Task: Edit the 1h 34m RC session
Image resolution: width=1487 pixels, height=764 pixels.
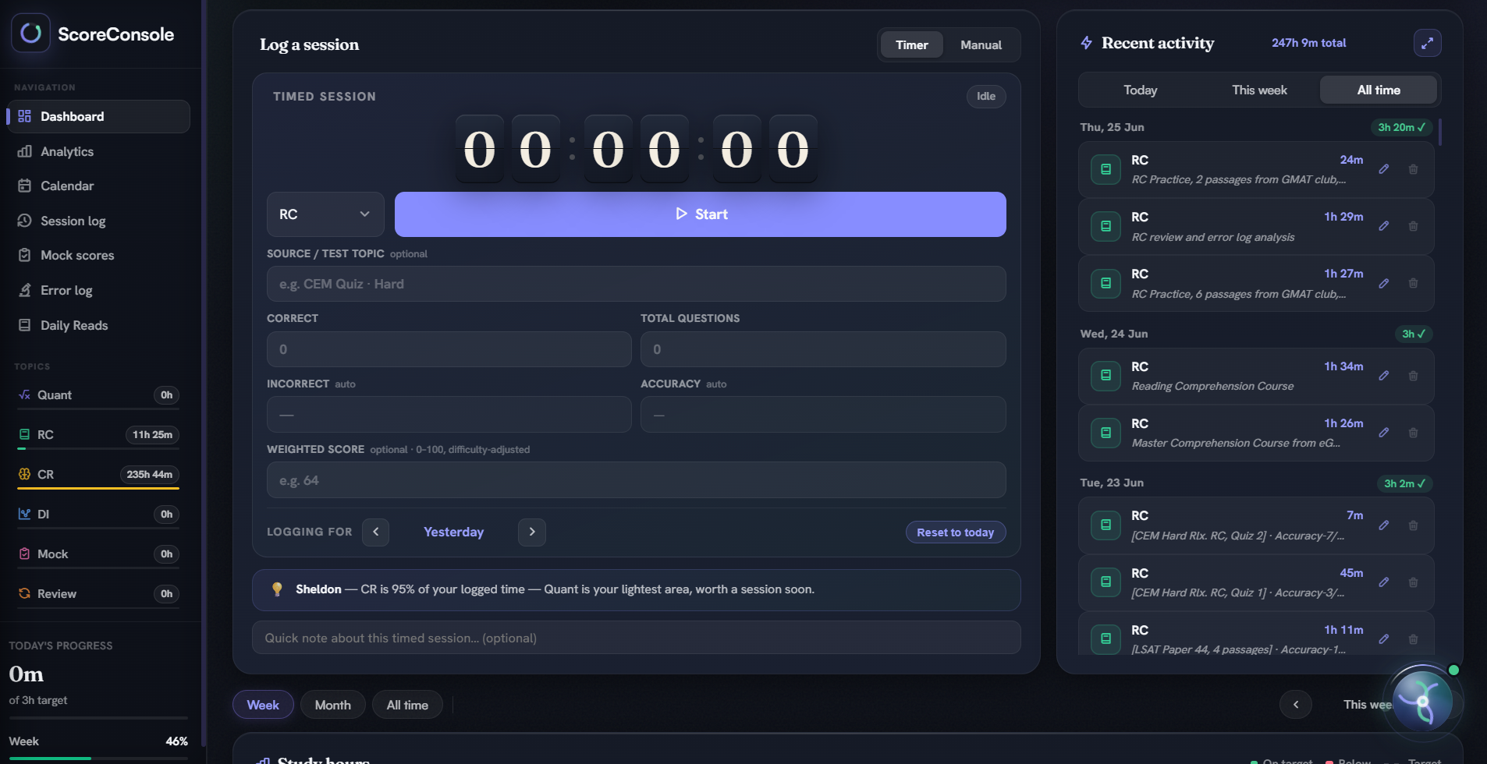Action: point(1383,376)
